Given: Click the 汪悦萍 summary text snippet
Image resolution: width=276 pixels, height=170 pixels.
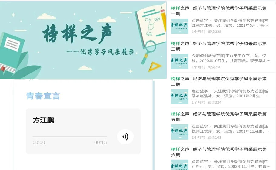Looking at the screenshot, I should tap(231, 129).
